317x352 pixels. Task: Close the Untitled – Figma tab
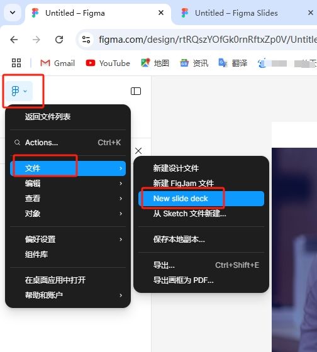[x=161, y=13]
